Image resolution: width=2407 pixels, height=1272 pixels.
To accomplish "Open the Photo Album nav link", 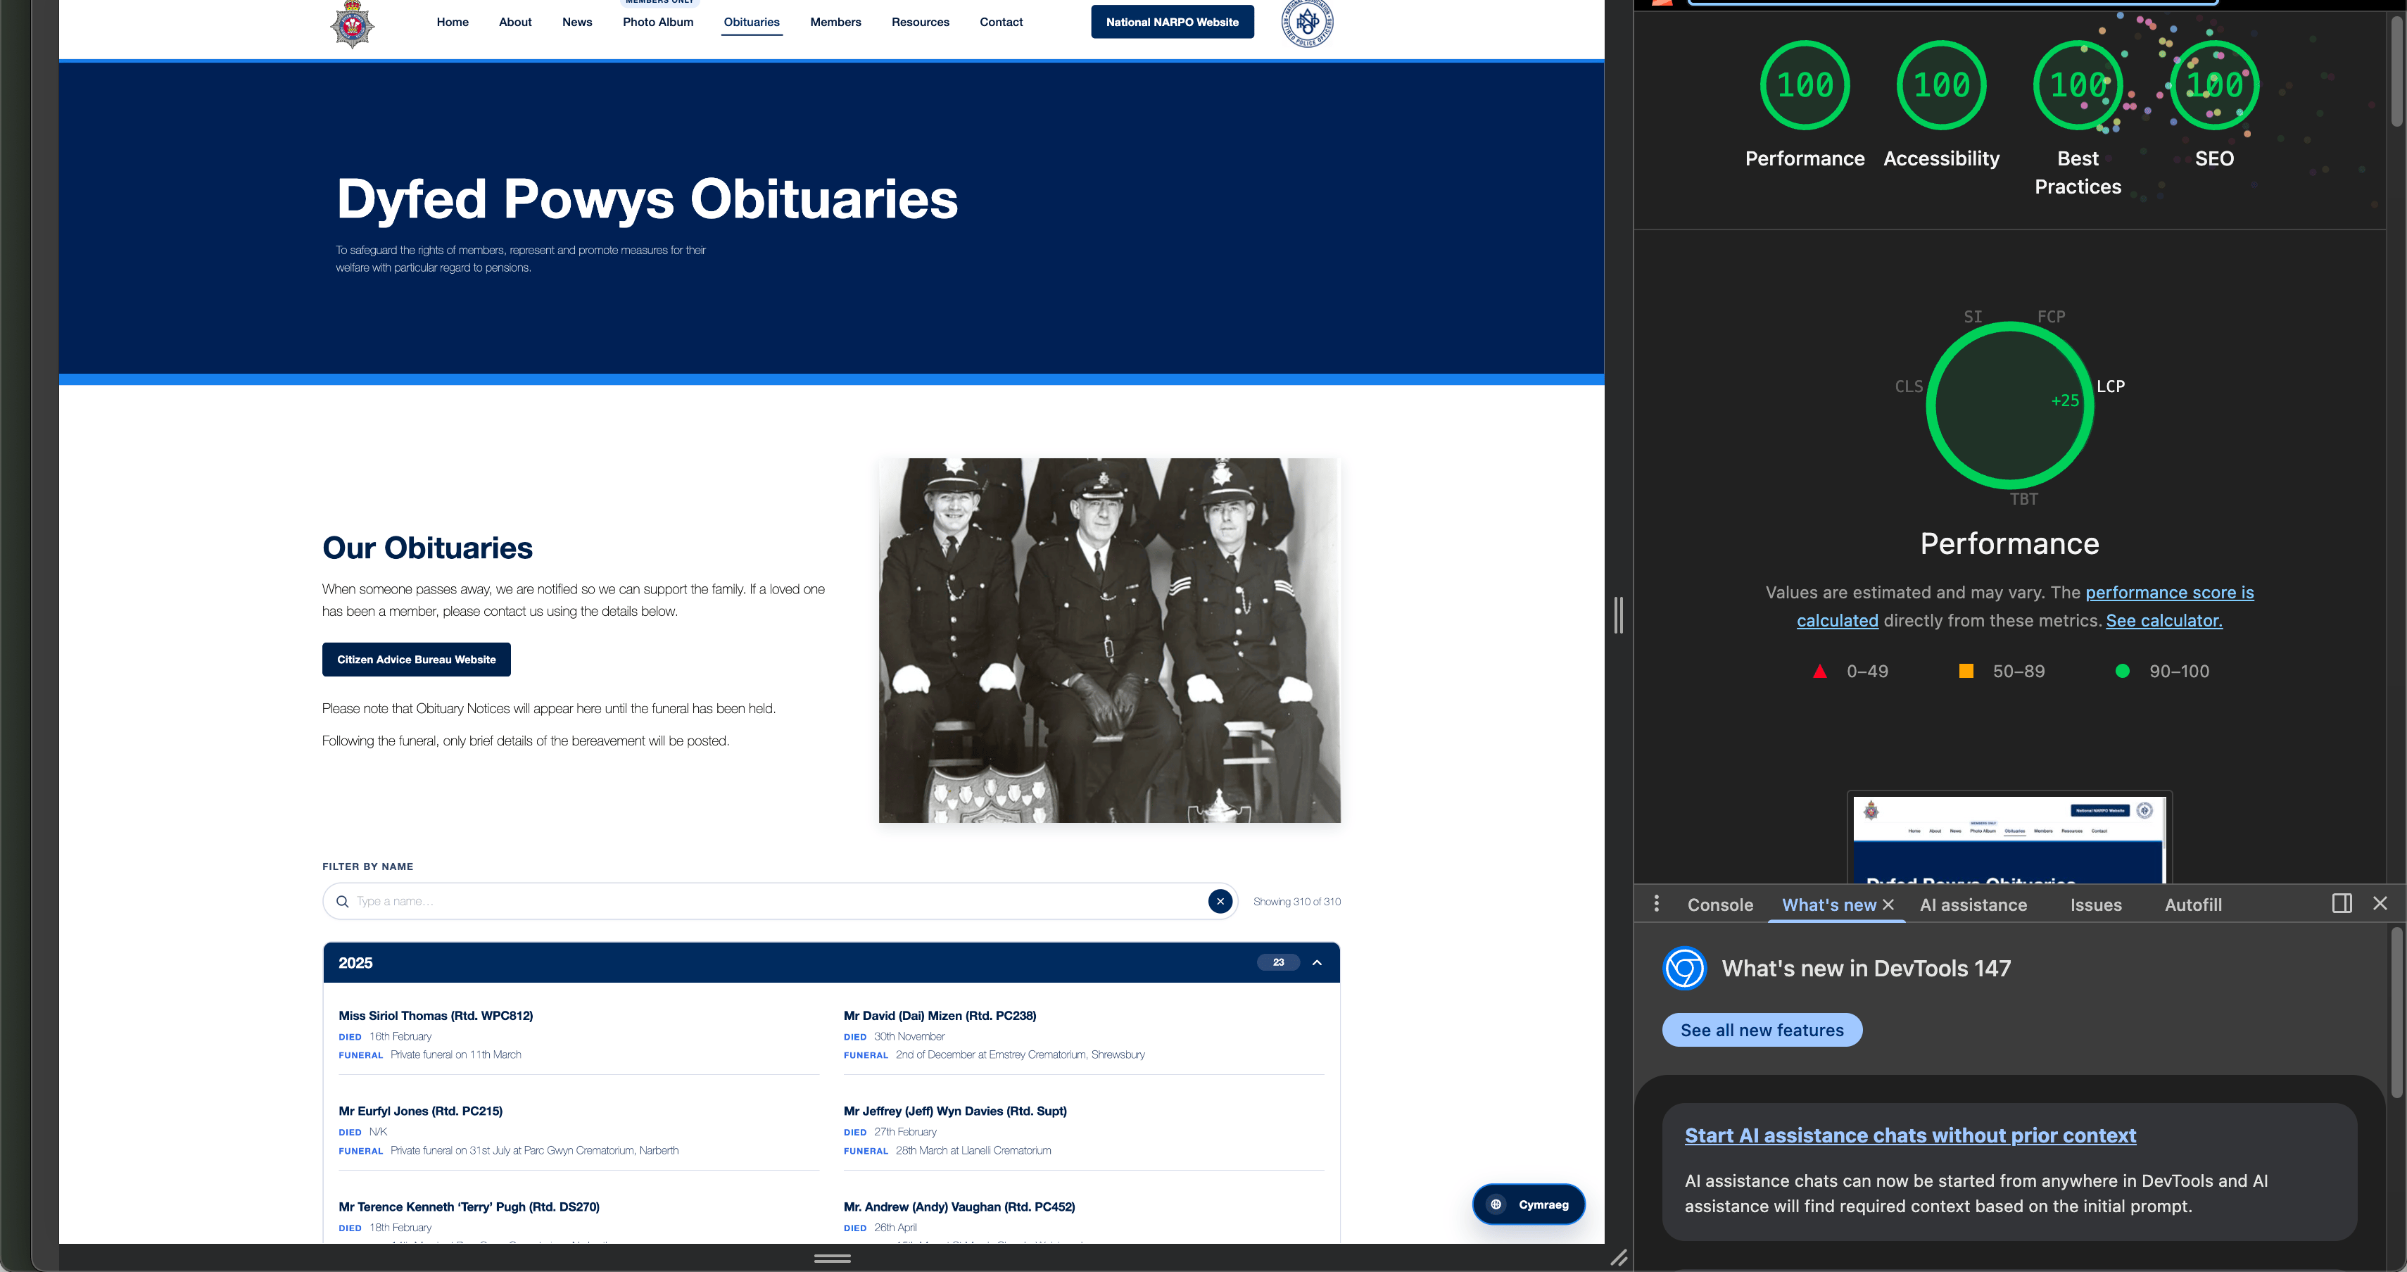I will [658, 23].
